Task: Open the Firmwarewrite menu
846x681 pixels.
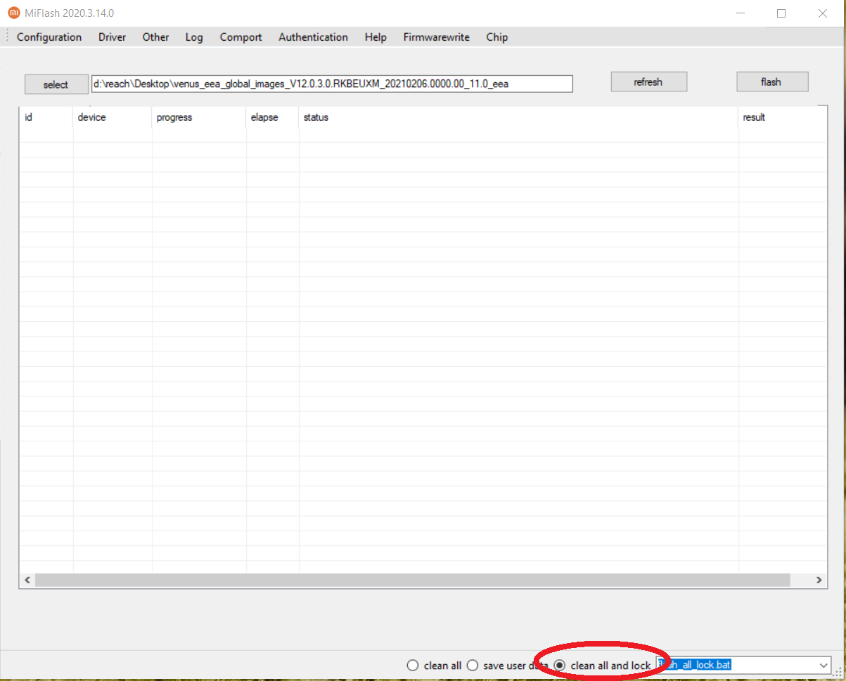Action: point(436,37)
